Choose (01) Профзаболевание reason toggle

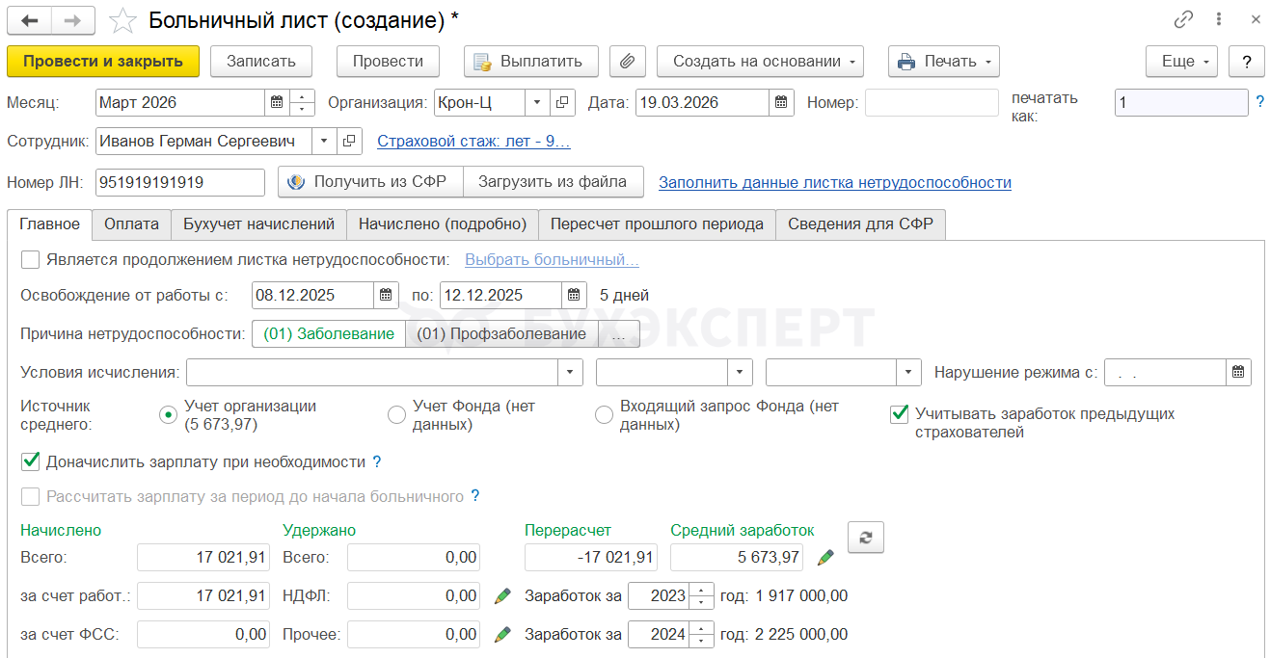(x=501, y=333)
